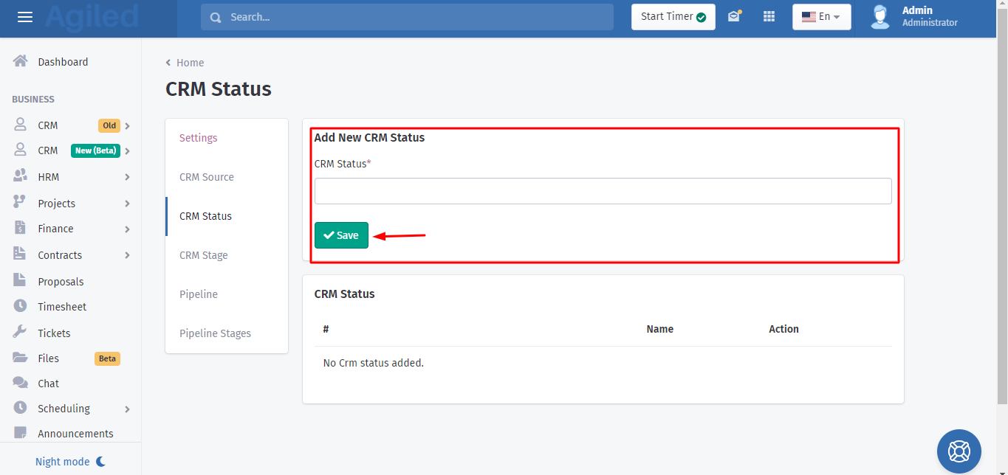
Task: Open Tickets wrench icon in sidebar
Action: [21, 333]
